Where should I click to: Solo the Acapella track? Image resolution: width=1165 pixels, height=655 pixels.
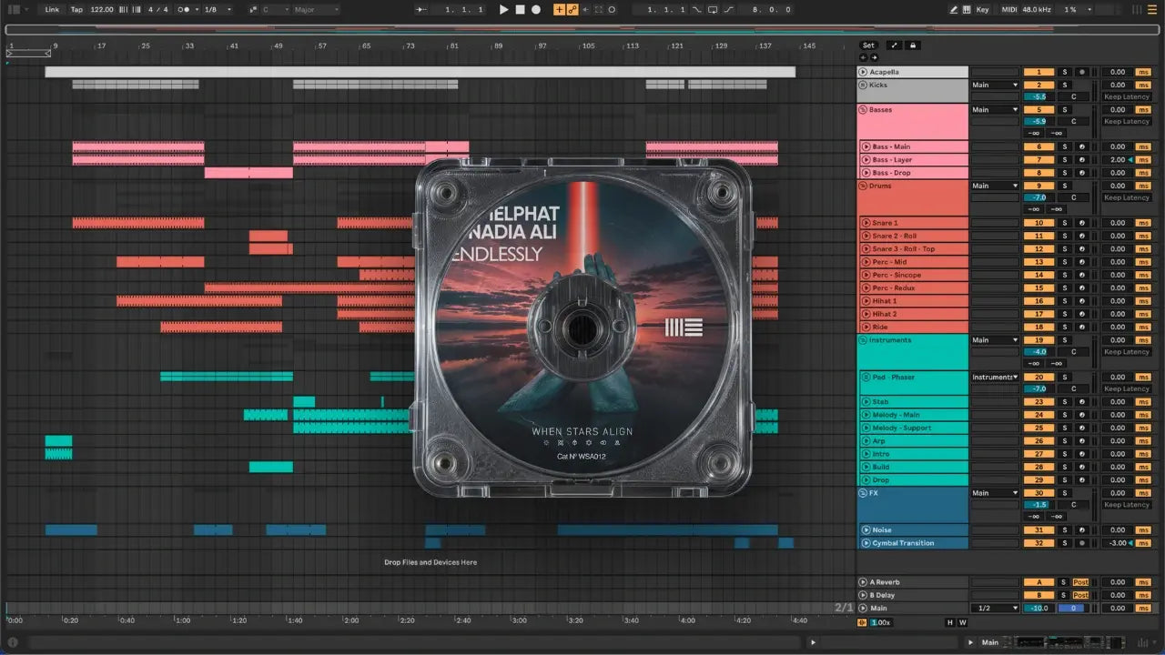[1064, 72]
